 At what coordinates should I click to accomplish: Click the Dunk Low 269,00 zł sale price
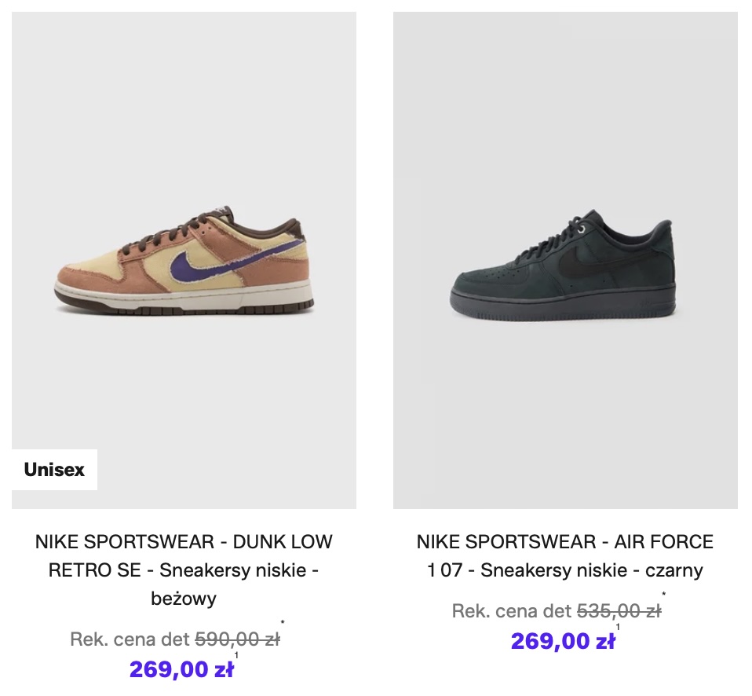coord(181,669)
